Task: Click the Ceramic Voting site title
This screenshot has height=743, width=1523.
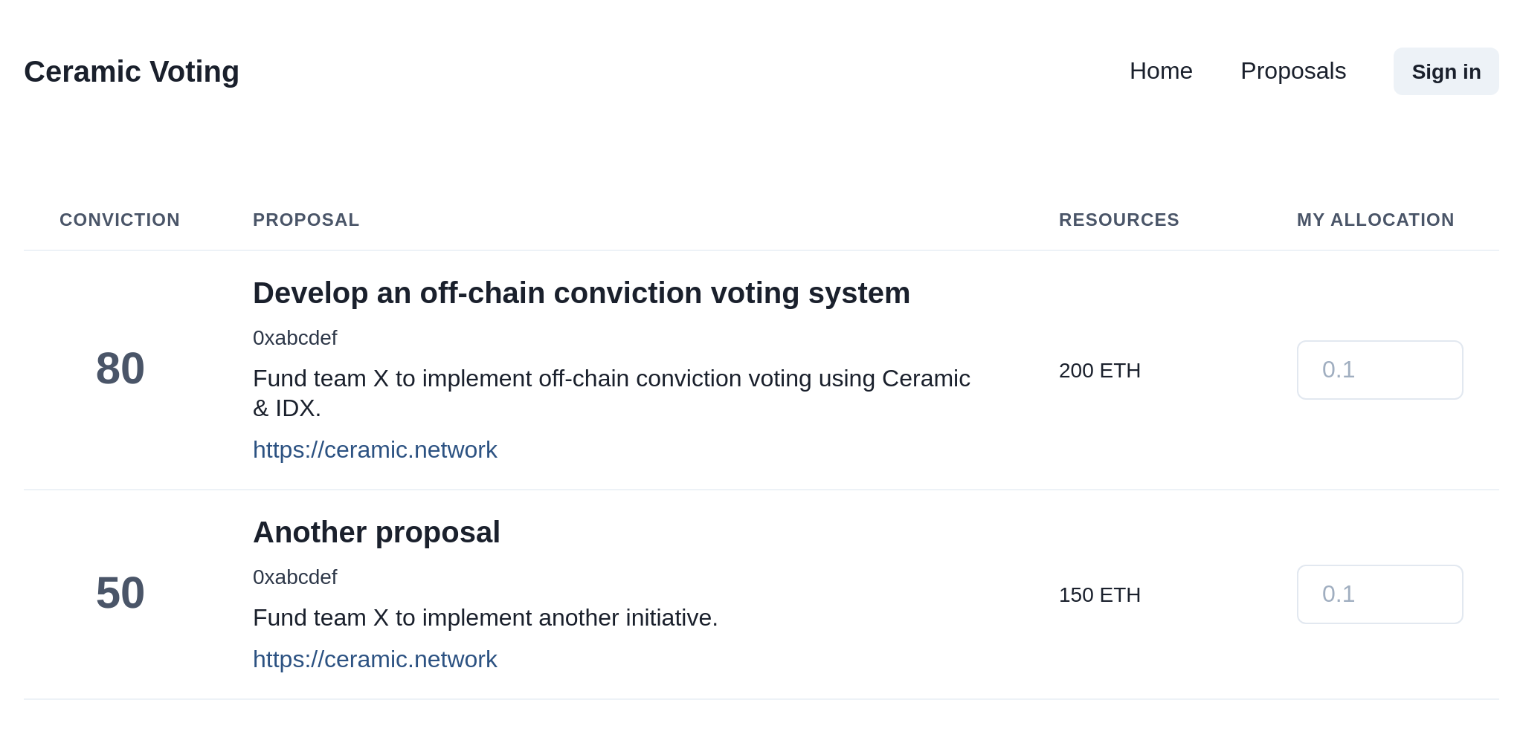Action: (x=132, y=72)
